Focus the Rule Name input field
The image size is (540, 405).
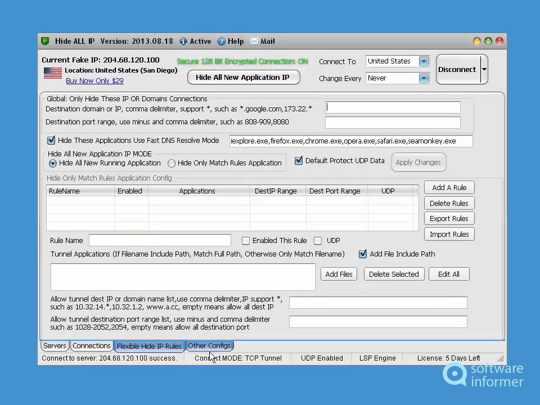pos(160,240)
